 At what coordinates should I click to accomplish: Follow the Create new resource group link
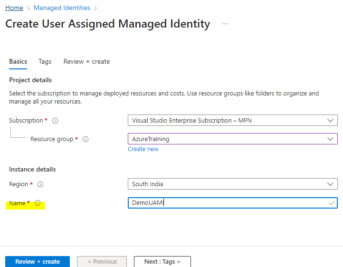143,149
